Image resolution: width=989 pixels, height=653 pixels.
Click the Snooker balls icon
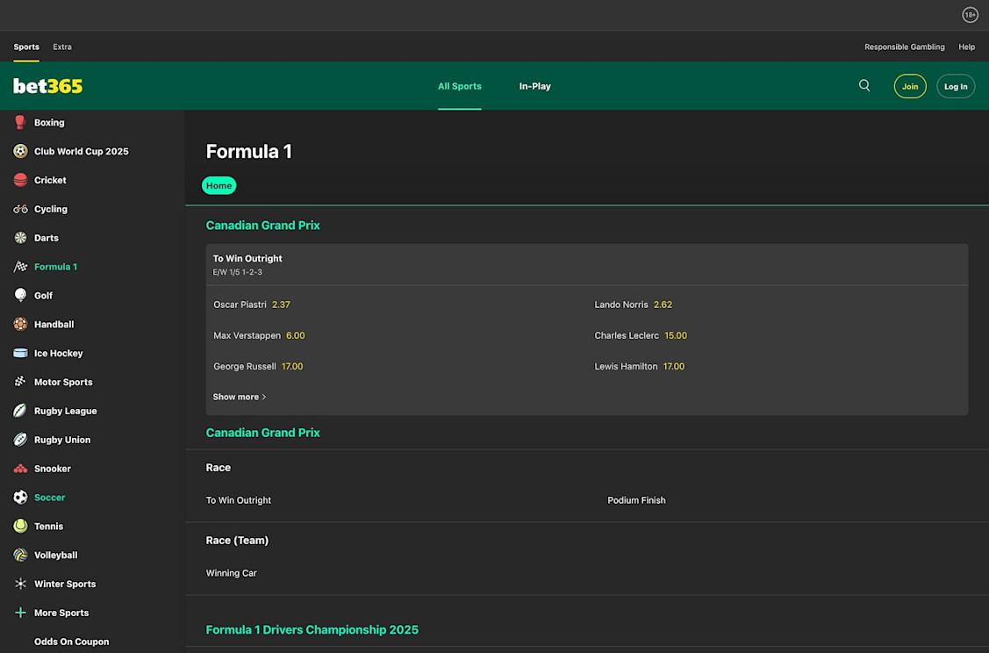(20, 469)
